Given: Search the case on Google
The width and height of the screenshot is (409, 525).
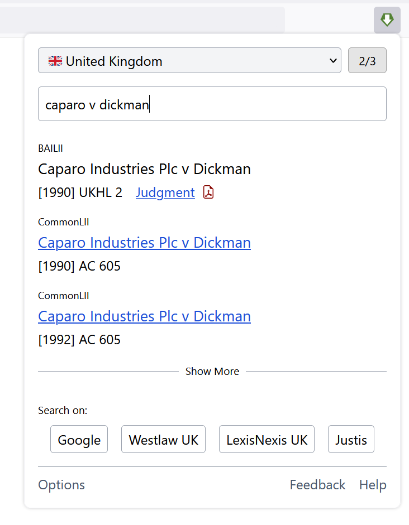Looking at the screenshot, I should pos(79,439).
